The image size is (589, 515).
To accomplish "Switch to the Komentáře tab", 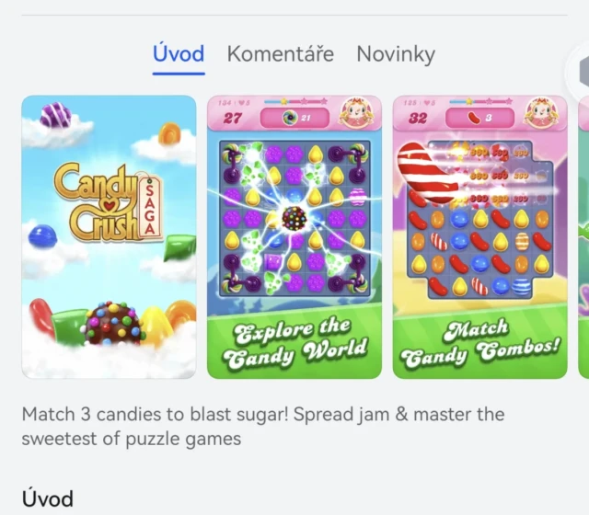I will 280,53.
